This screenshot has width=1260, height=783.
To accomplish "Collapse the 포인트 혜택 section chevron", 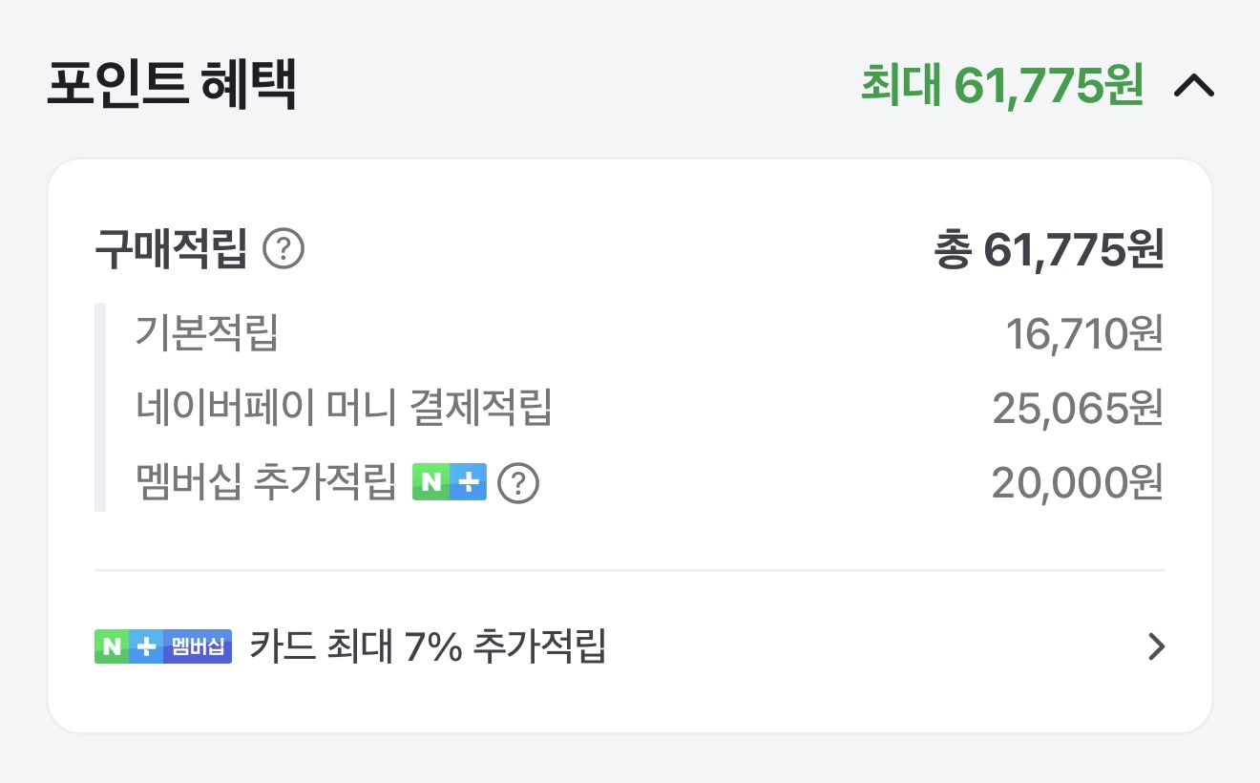I will (1193, 87).
